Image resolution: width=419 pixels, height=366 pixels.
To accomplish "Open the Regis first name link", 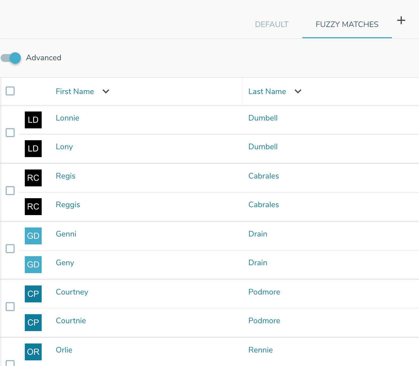I will point(66,176).
